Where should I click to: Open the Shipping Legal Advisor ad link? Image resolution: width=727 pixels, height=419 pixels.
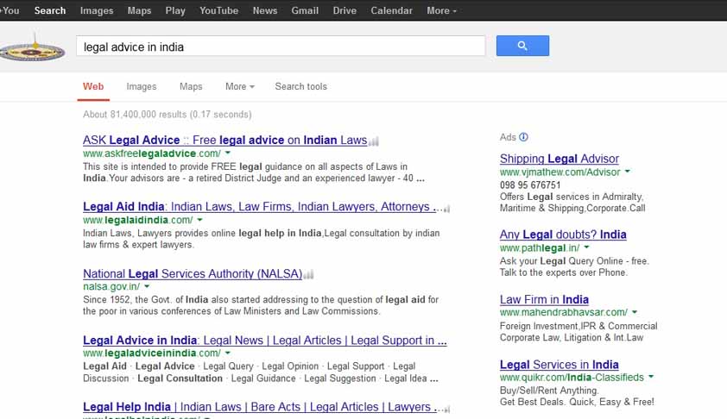pyautogui.click(x=559, y=159)
